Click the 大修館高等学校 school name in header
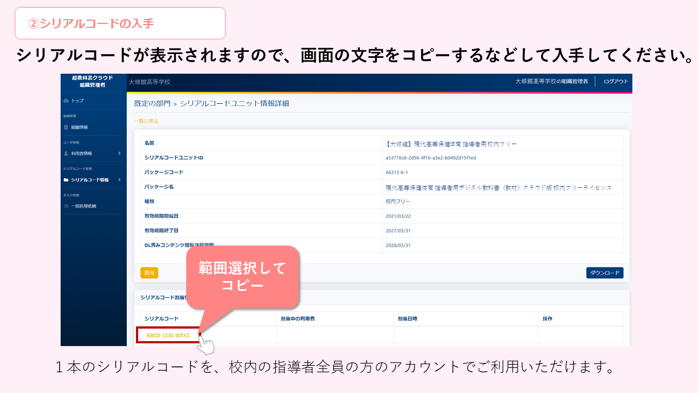 [150, 82]
